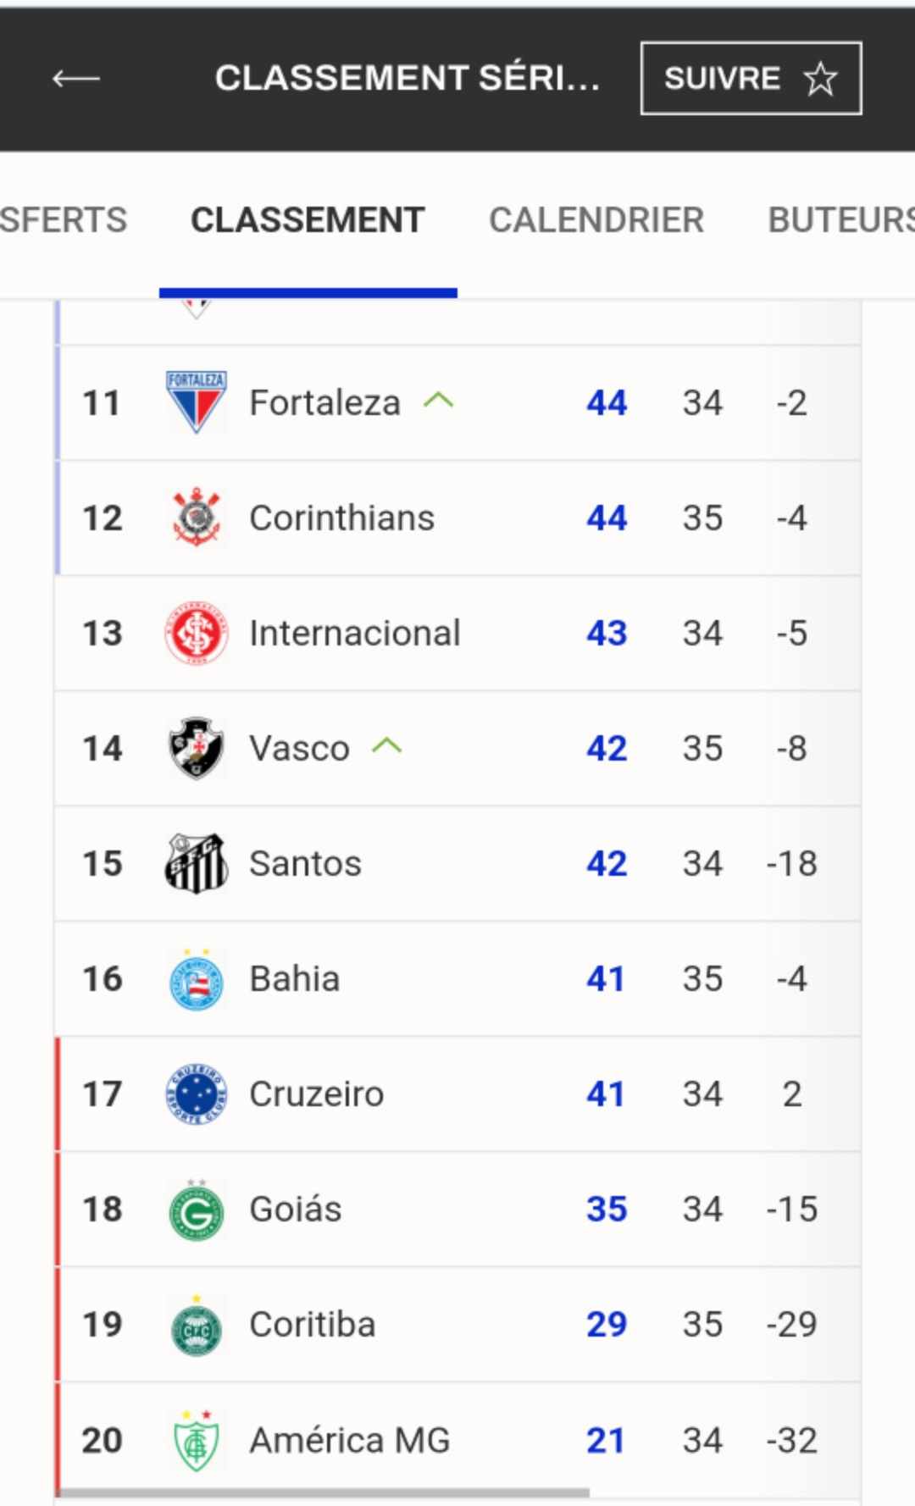Screen dimensions: 915x1506
Task: Tap the Vasco club crest
Action: pyautogui.click(x=196, y=748)
